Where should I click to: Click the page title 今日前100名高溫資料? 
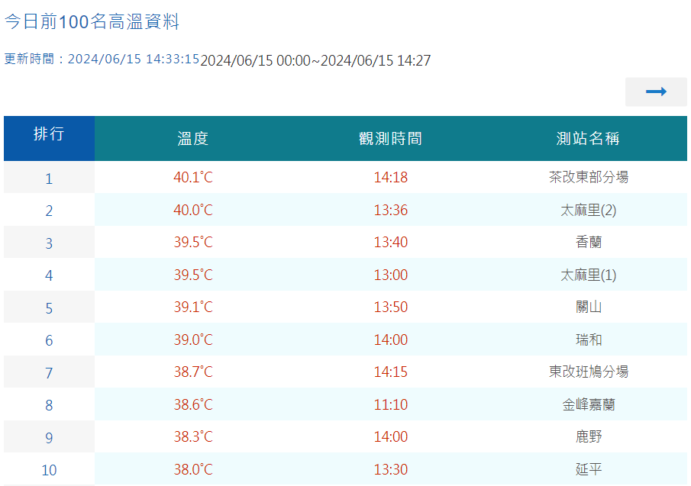[92, 21]
